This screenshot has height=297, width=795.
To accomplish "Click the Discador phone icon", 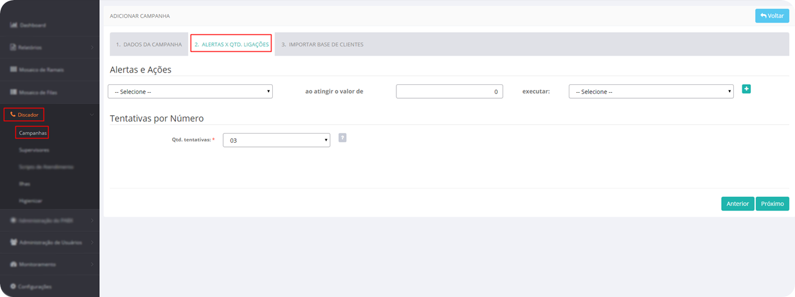I will pos(13,115).
